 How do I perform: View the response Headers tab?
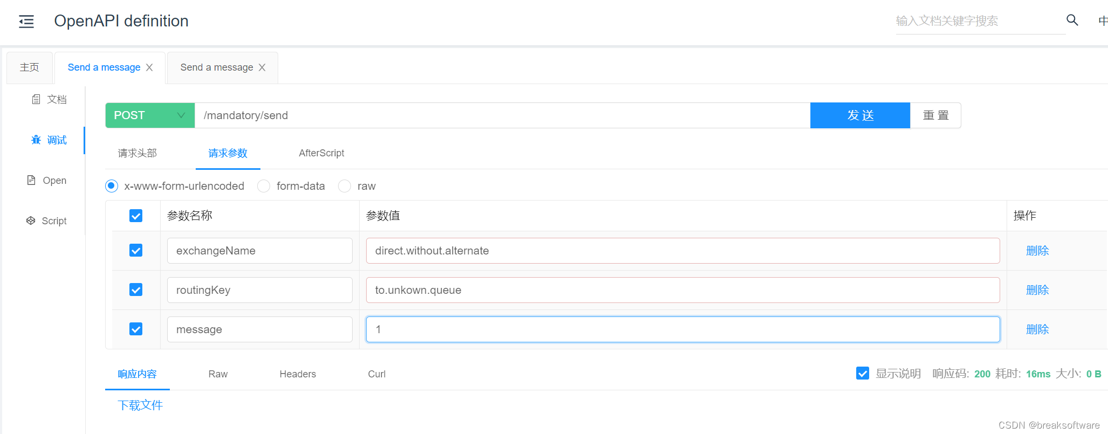tap(298, 374)
